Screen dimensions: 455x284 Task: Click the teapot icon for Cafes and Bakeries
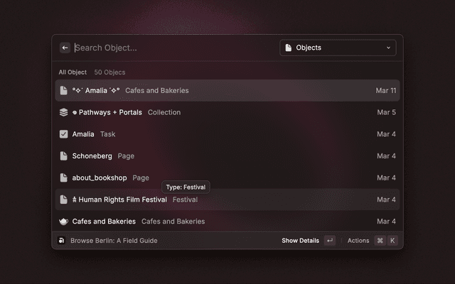(x=64, y=222)
